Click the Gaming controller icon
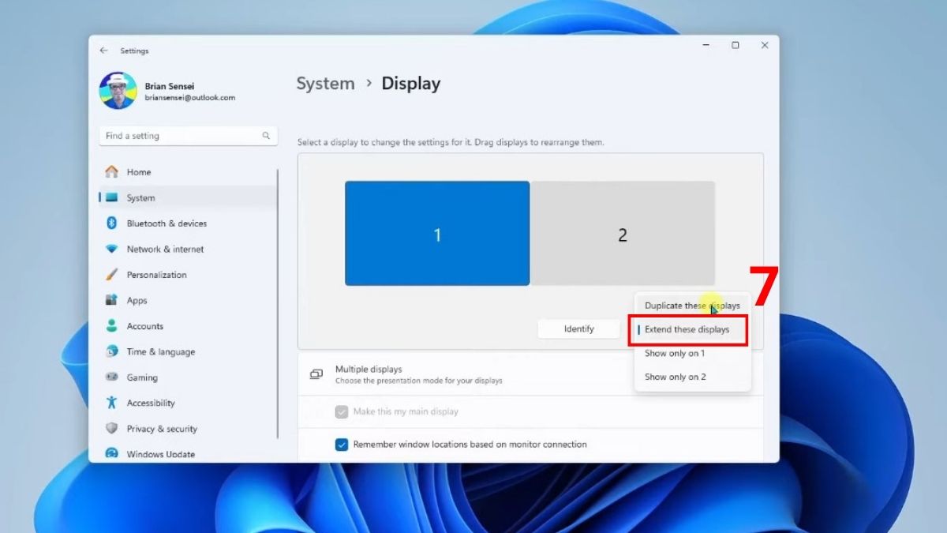The height and width of the screenshot is (533, 947). 111,377
